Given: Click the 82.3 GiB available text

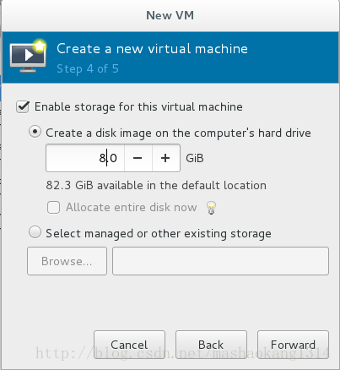Looking at the screenshot, I should coord(156,186).
